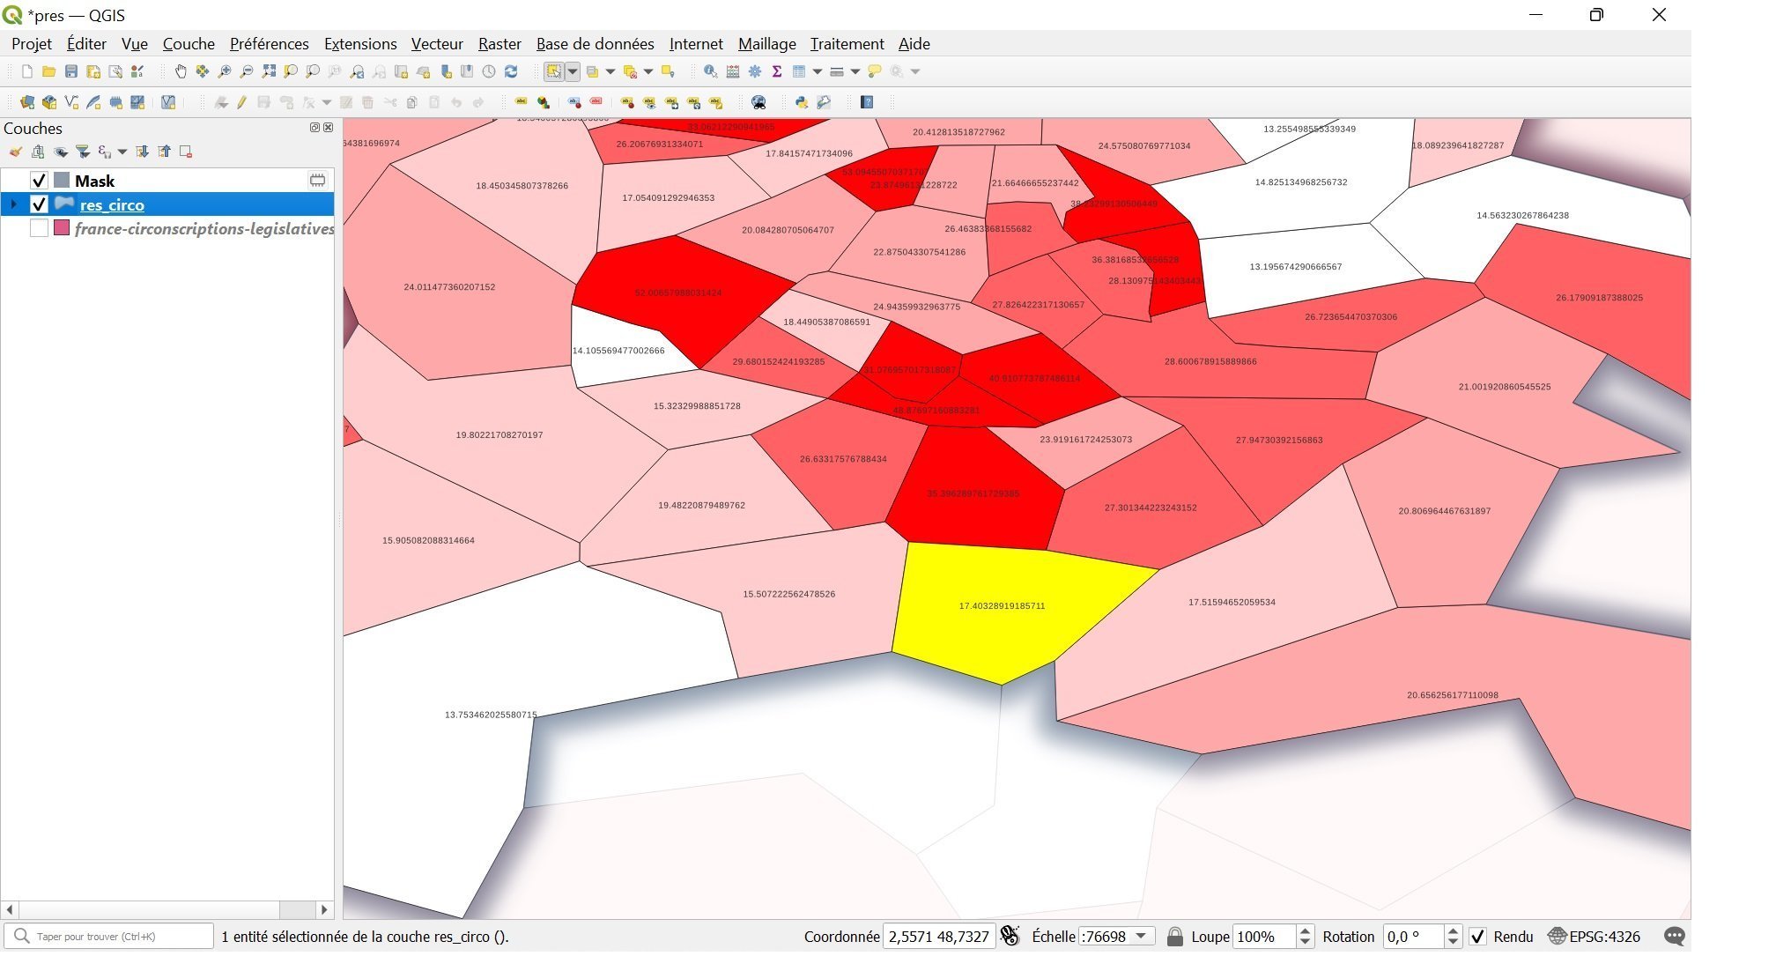Screen dimensions: 1776x971
Task: Select the res_circo layer name
Action: click(x=112, y=204)
